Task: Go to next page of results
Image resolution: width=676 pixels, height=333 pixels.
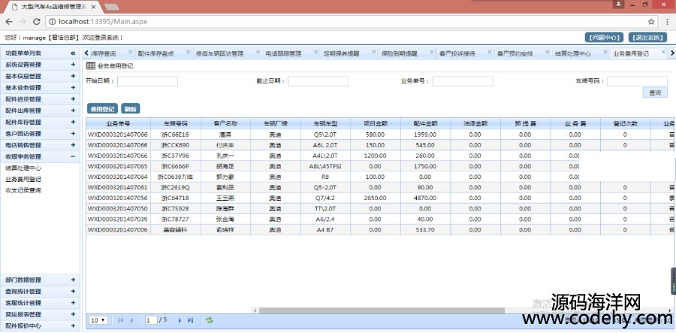Action: [179, 320]
